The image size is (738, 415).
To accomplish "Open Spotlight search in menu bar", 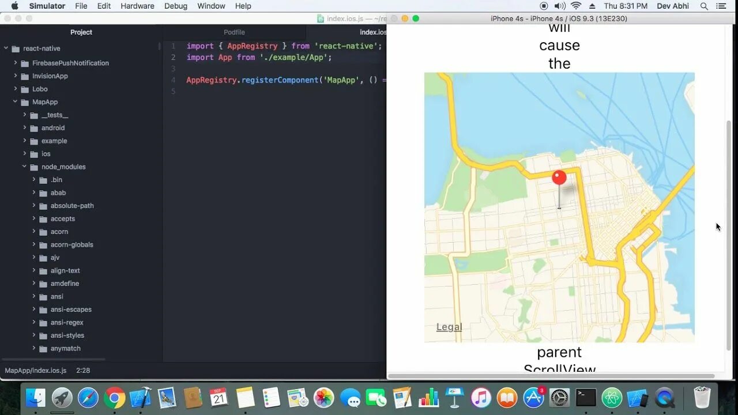I will point(704,6).
